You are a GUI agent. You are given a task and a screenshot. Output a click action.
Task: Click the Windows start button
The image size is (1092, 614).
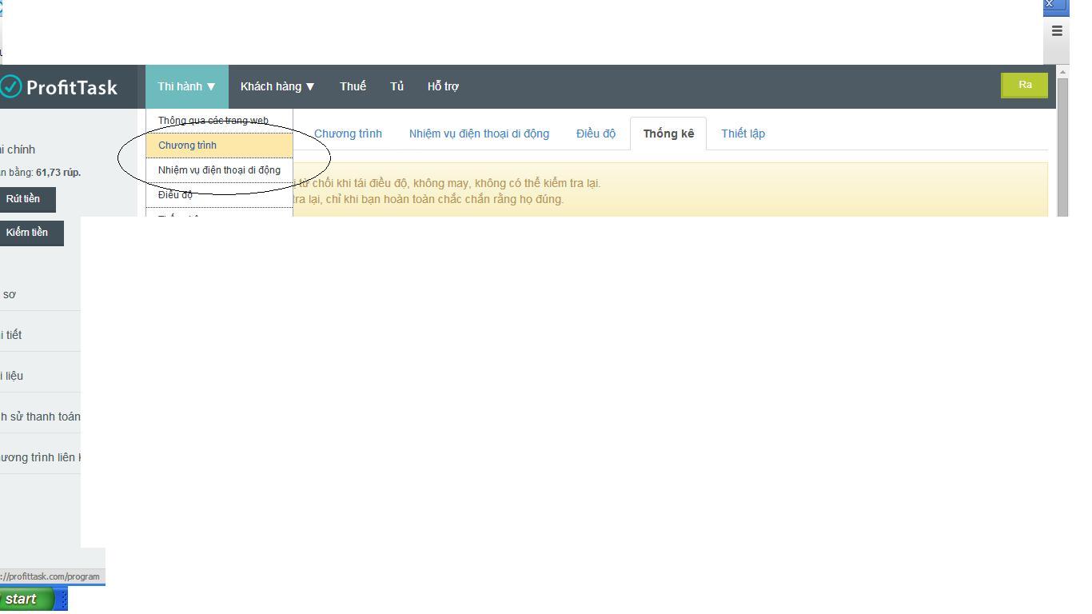click(x=26, y=599)
